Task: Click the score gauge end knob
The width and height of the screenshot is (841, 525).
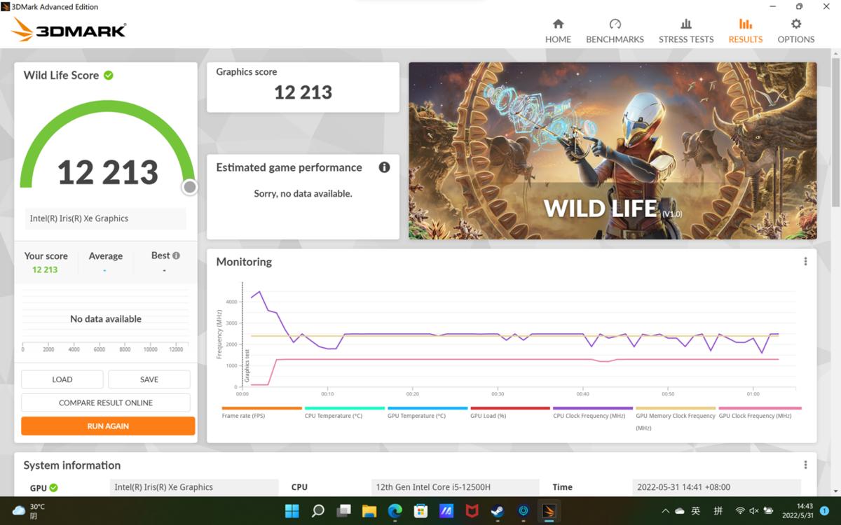Action: [x=189, y=187]
